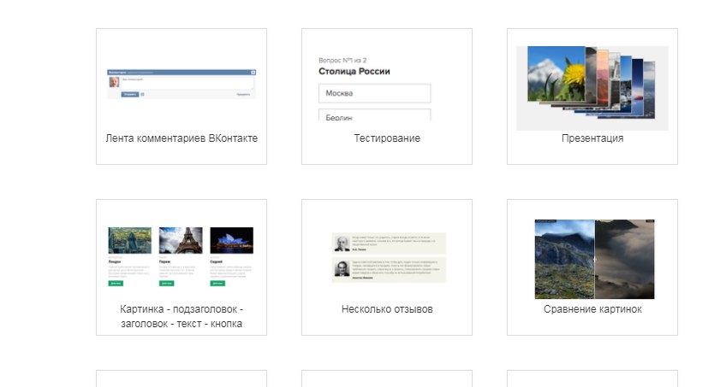Choose the three-city picture cards thumbnail
The image size is (726, 387).
click(x=181, y=256)
